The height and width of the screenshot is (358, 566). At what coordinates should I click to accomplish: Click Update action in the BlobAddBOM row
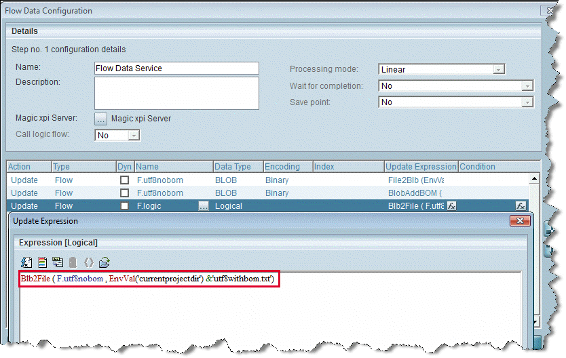coord(24,193)
